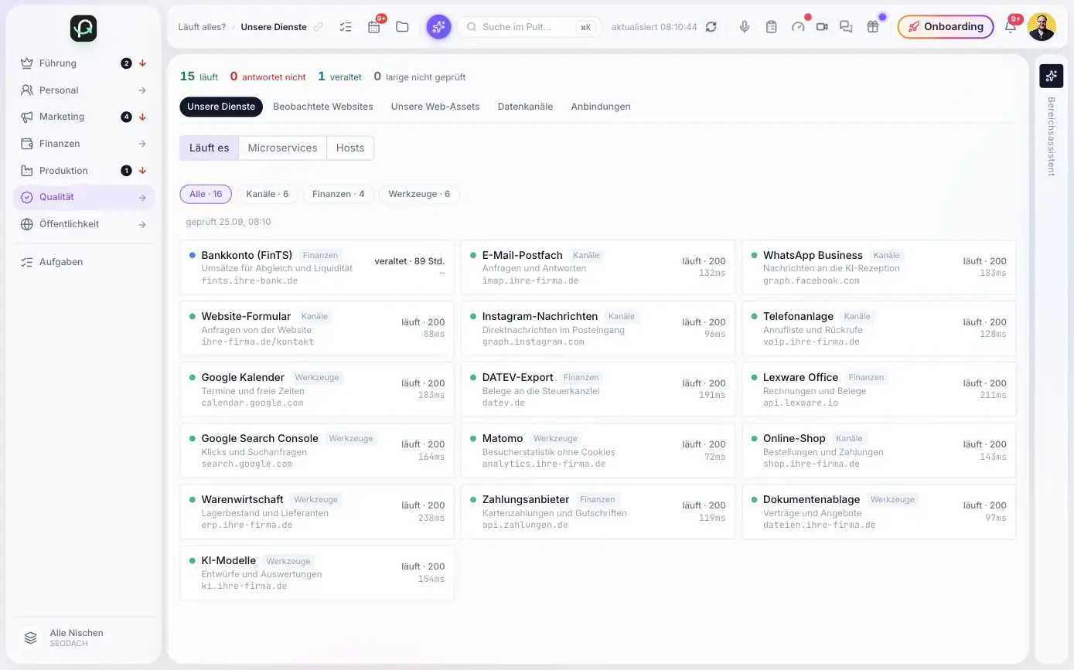Open notifications bell
The image size is (1074, 670).
1011,27
